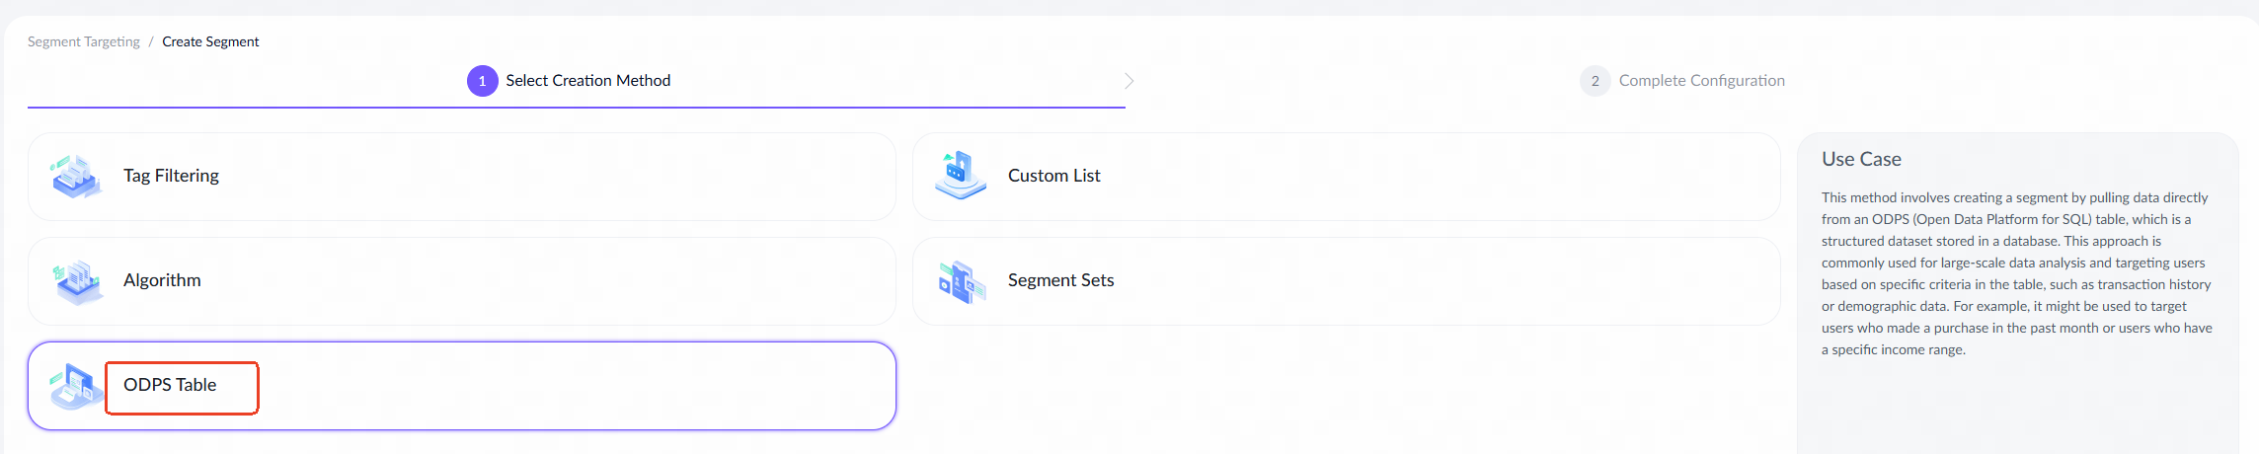Click the Segment Sets icon

[x=962, y=282]
